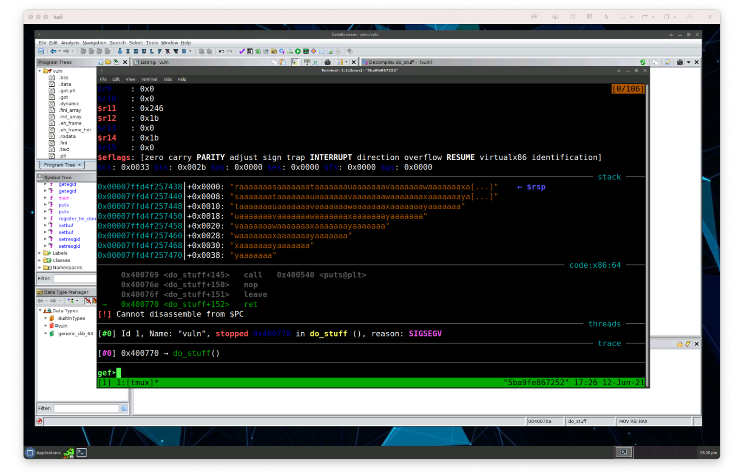Image resolution: width=733 pixels, height=475 pixels.
Task: Copy decompiled code with the copy icon
Action: 655,62
